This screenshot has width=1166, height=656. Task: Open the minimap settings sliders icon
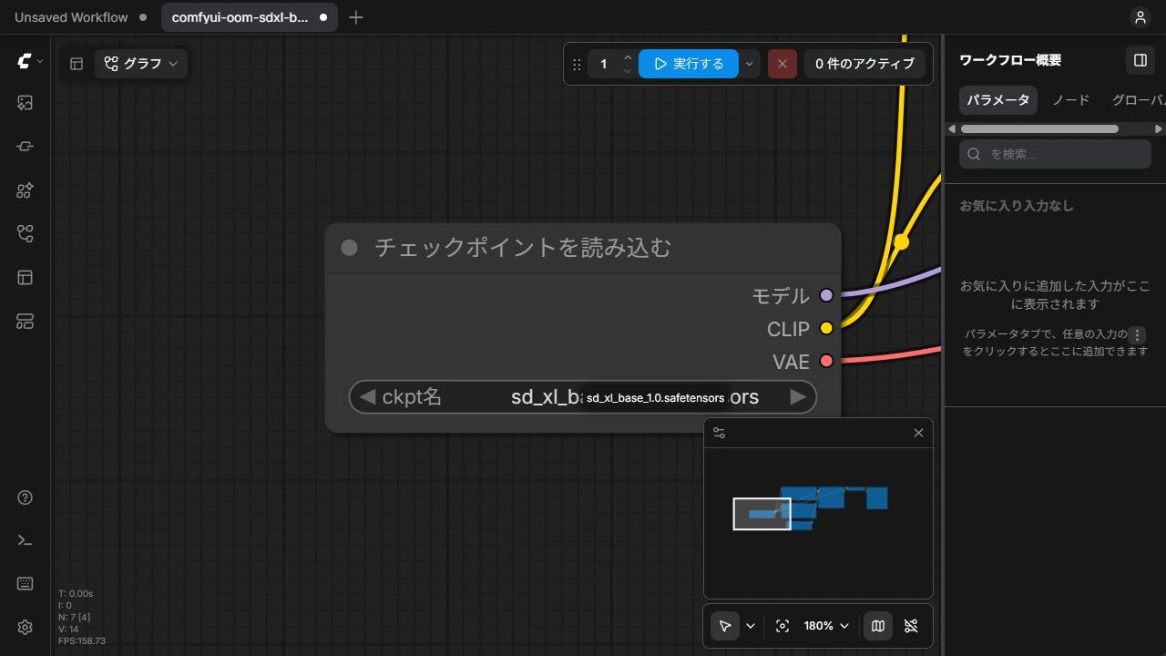point(720,433)
